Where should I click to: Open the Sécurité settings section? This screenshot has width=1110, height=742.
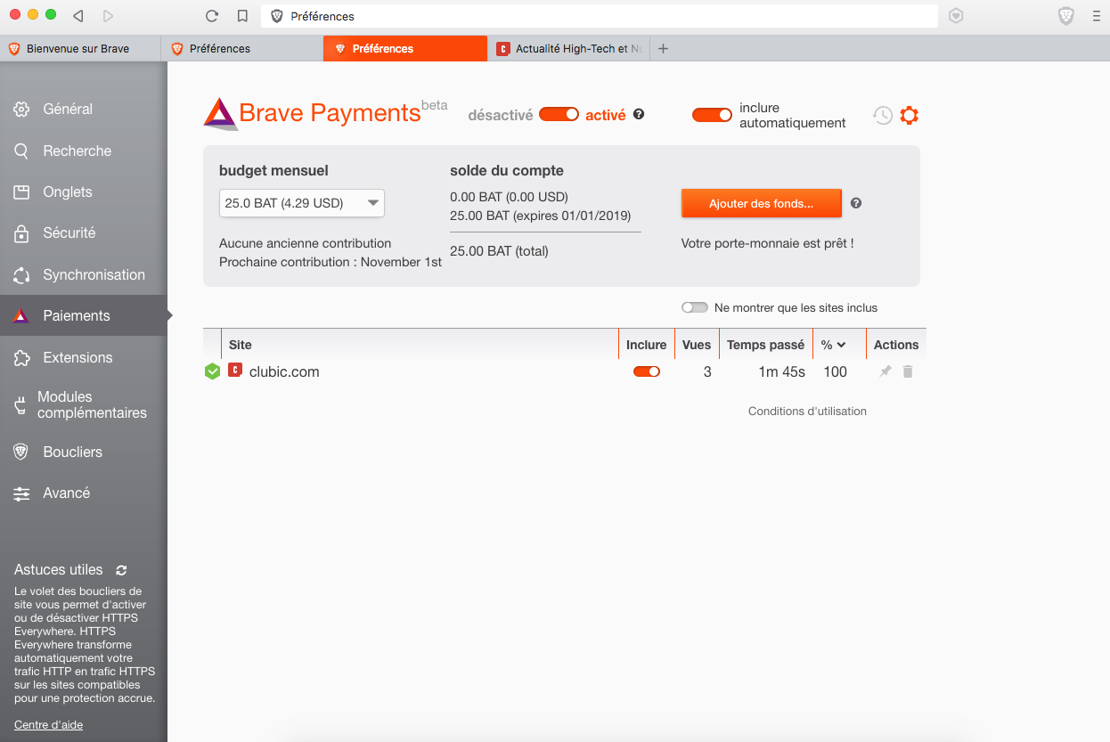[x=84, y=233]
